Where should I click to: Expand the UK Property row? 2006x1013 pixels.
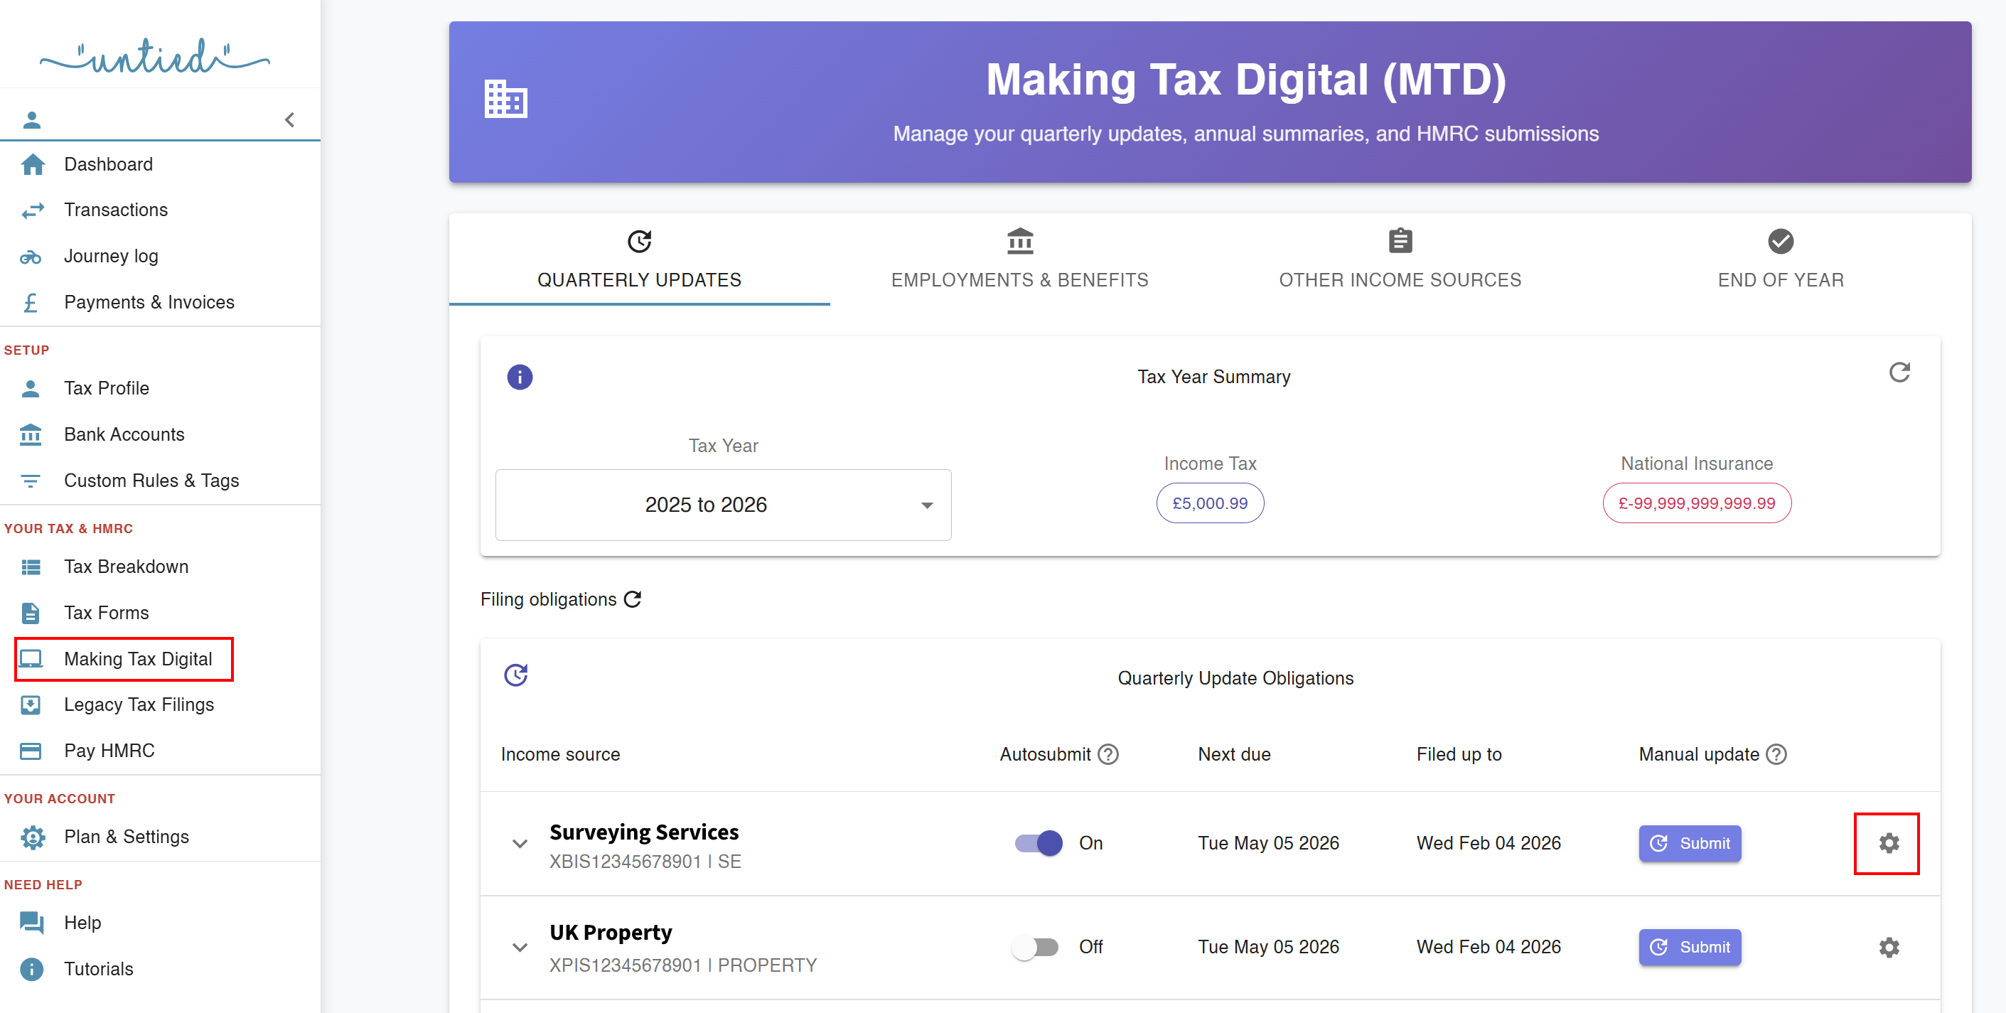click(x=520, y=947)
